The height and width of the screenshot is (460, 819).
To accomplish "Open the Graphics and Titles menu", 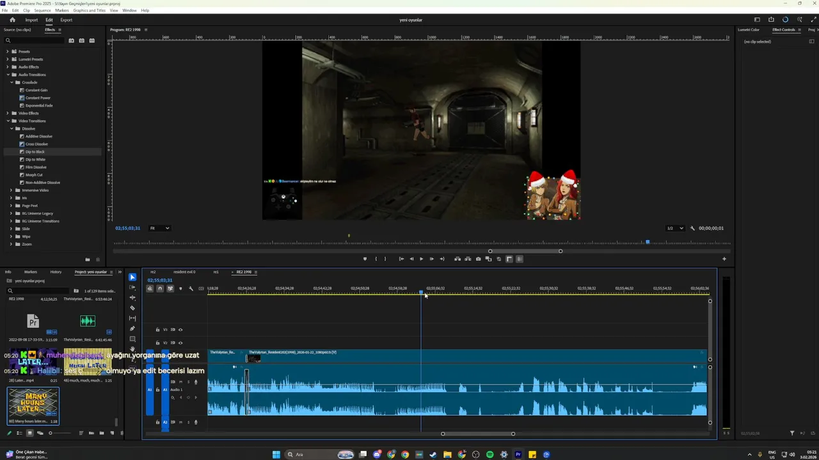I will click(x=90, y=11).
